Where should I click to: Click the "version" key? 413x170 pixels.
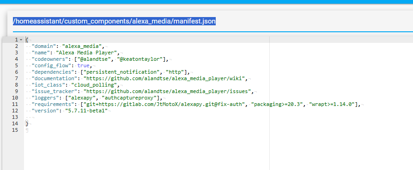coord(46,111)
